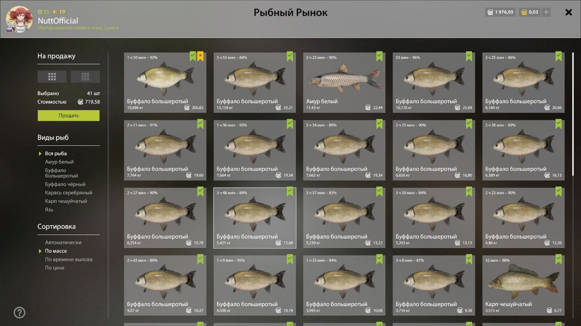The image size is (581, 326).
Task: Click the plus icon to add gold
Action: (546, 12)
